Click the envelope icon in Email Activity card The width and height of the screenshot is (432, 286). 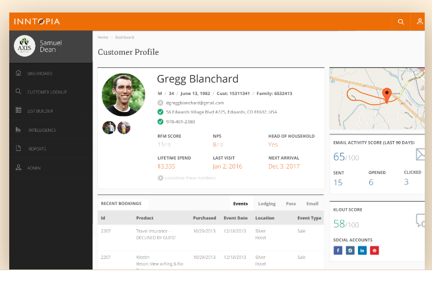(420, 154)
